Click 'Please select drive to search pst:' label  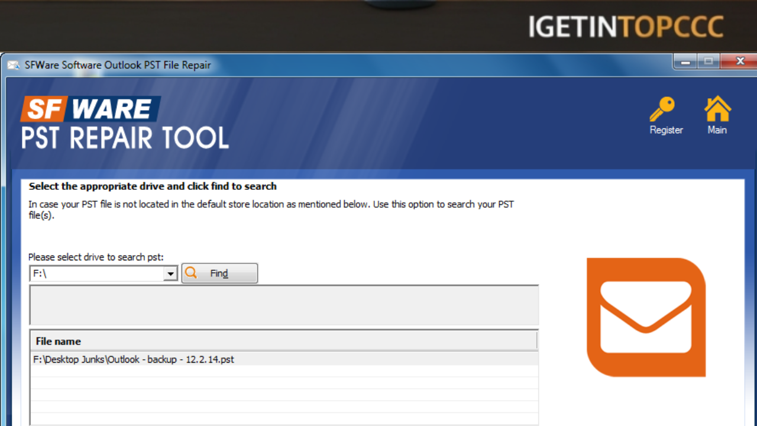[96, 257]
